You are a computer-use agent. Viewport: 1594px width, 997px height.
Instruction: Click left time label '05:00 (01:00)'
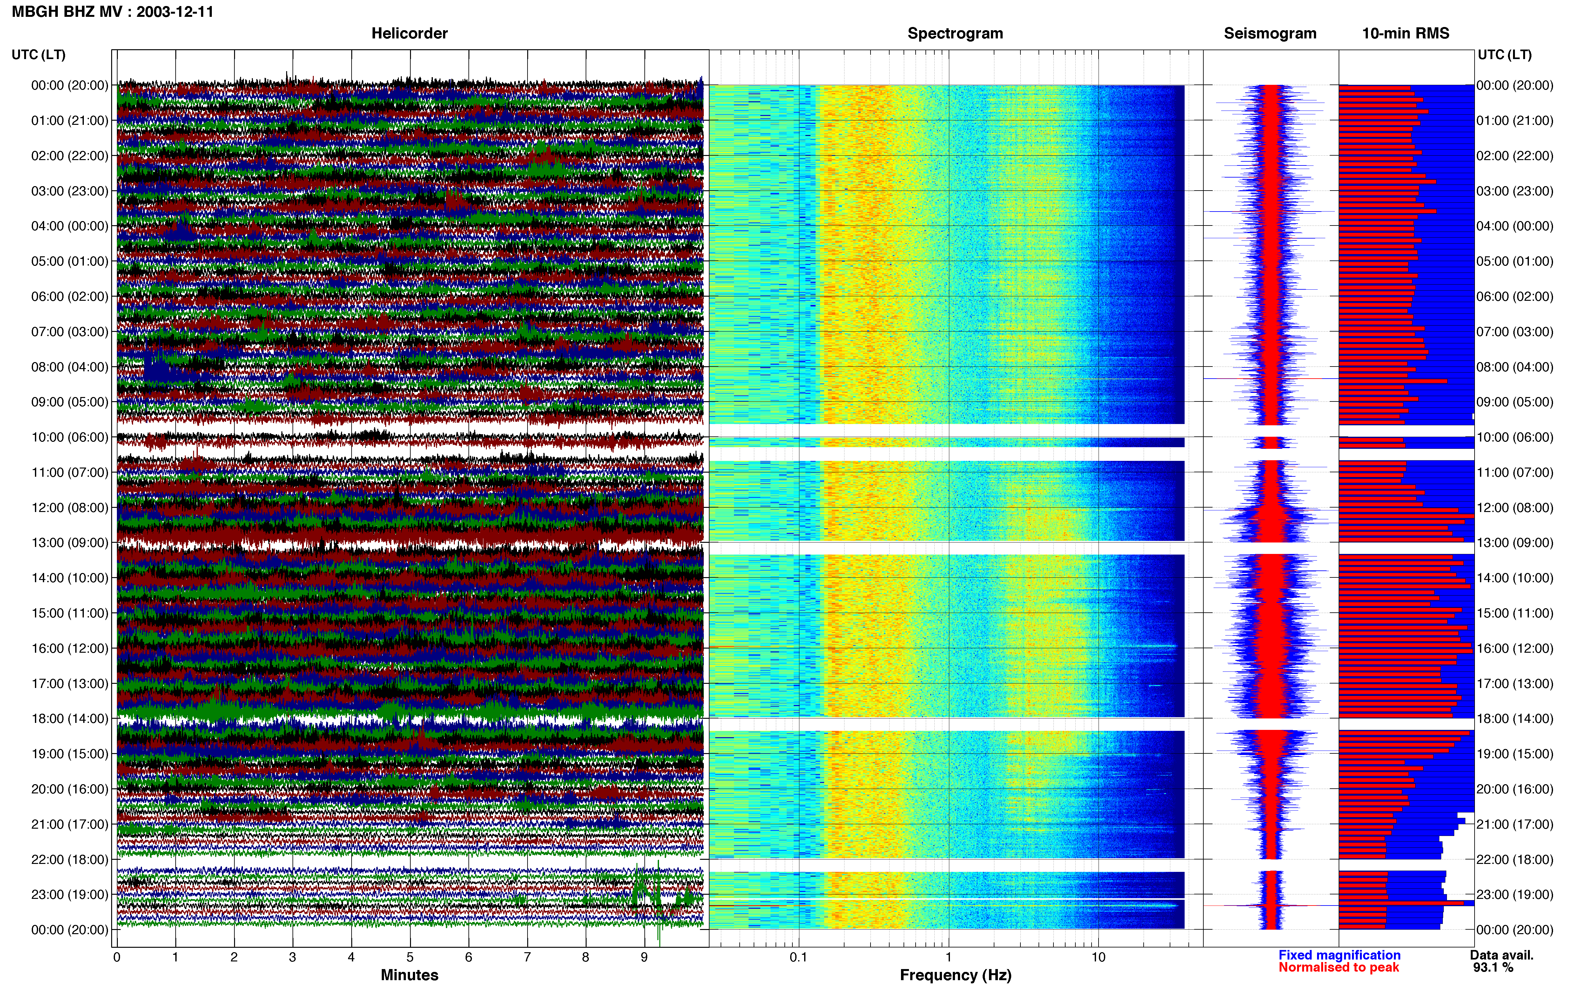pyautogui.click(x=70, y=261)
